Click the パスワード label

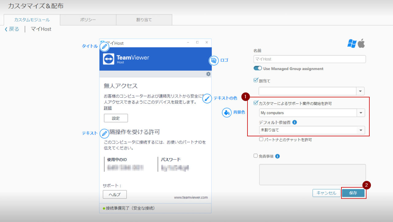[171, 160]
